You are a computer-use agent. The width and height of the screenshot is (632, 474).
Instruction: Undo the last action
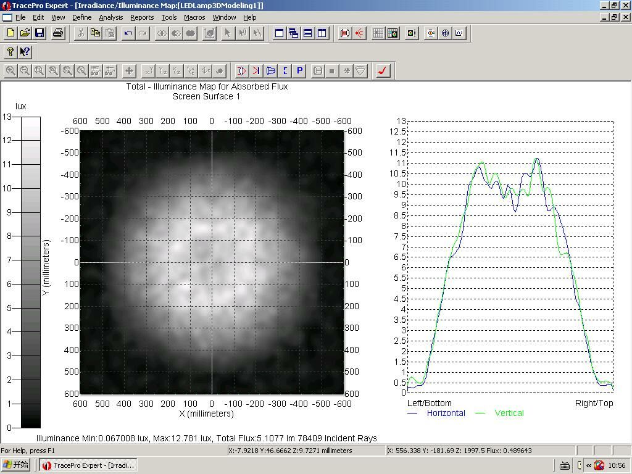pyautogui.click(x=128, y=33)
